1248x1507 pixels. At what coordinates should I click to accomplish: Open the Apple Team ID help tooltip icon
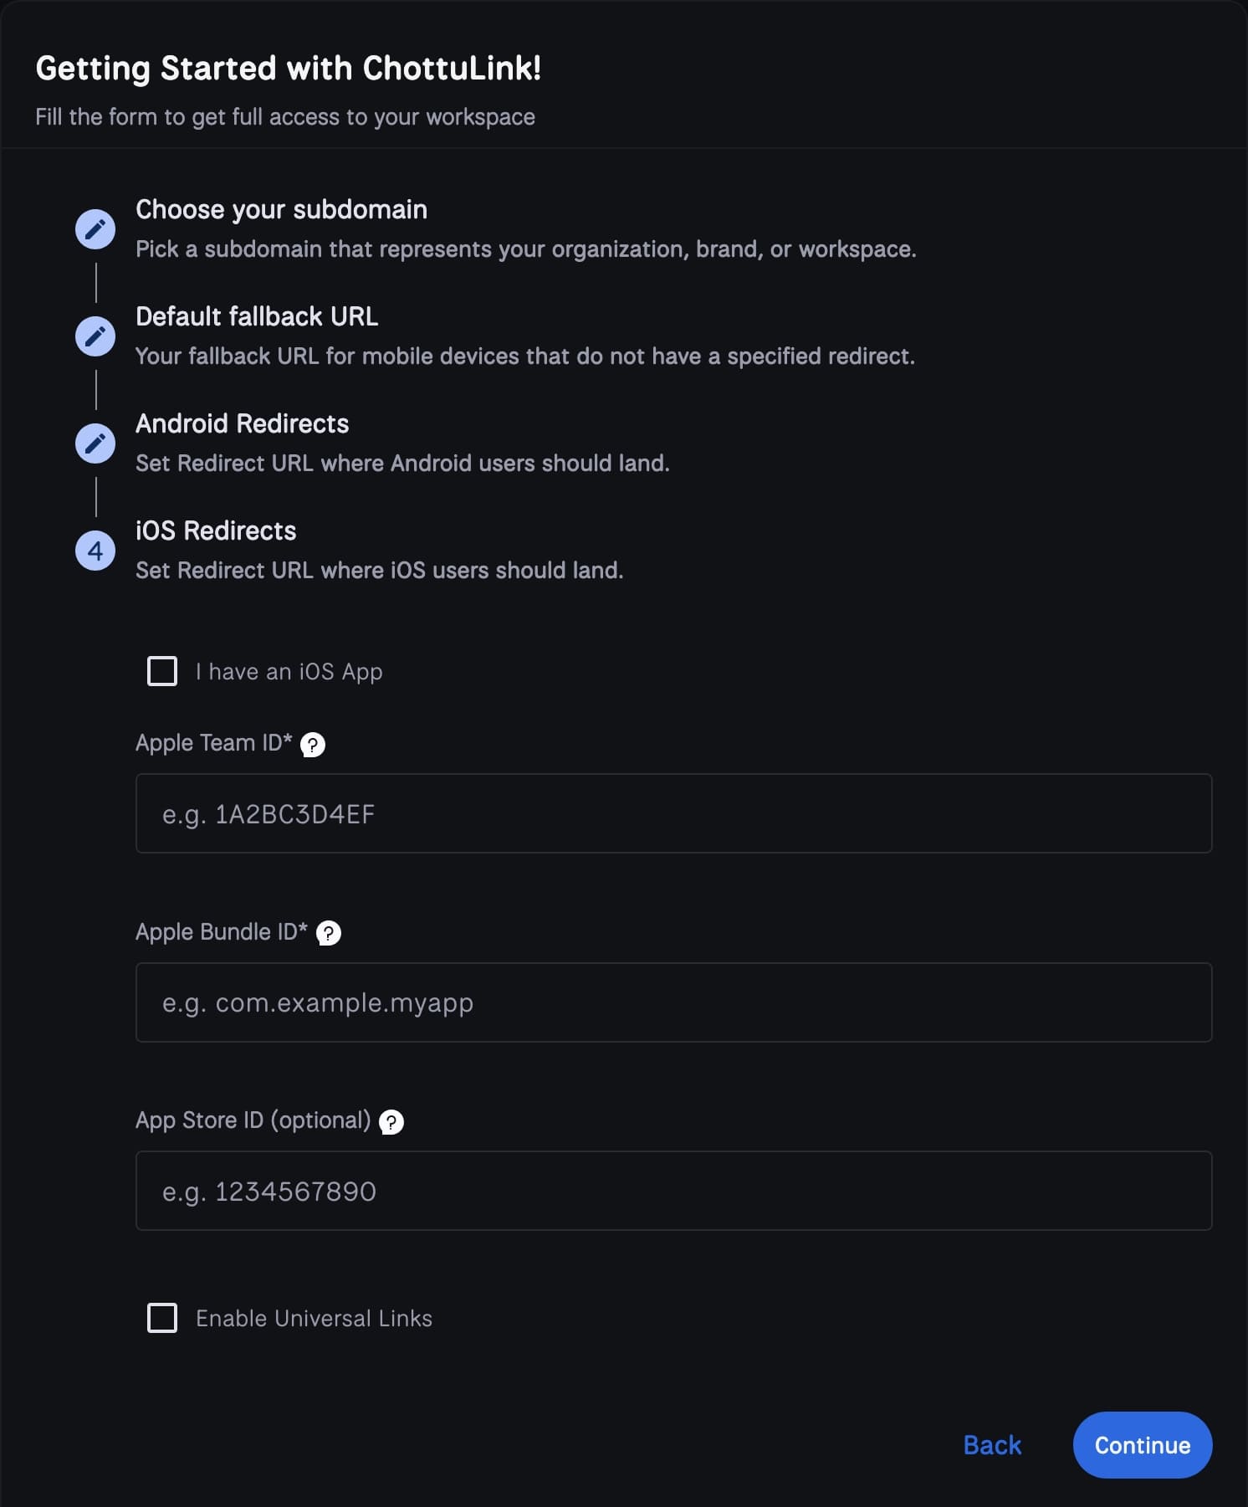click(x=313, y=745)
